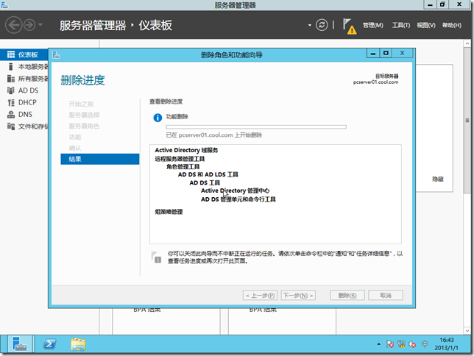The width and height of the screenshot is (474, 356).
Task: Open the 管理(M) menu
Action: (x=372, y=26)
